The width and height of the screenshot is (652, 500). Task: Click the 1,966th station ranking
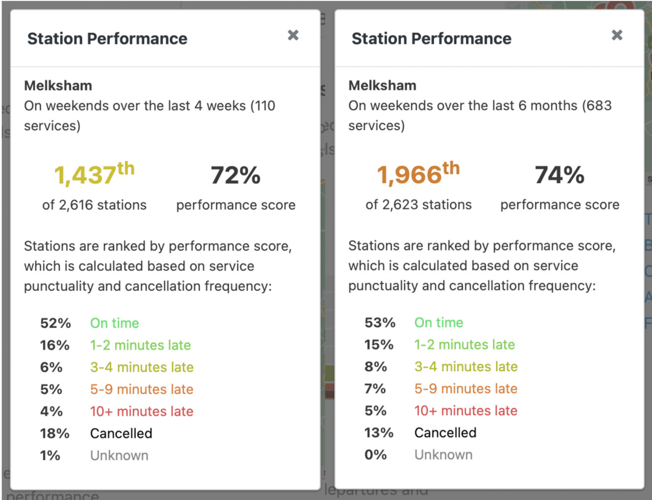[x=418, y=174]
